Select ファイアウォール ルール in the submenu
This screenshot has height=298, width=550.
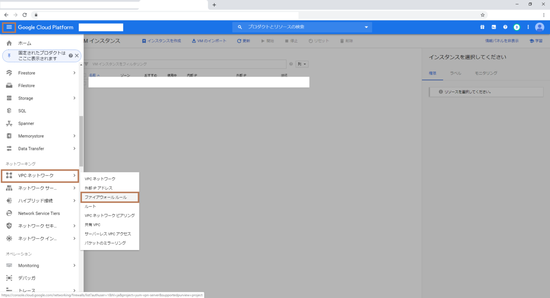point(110,197)
